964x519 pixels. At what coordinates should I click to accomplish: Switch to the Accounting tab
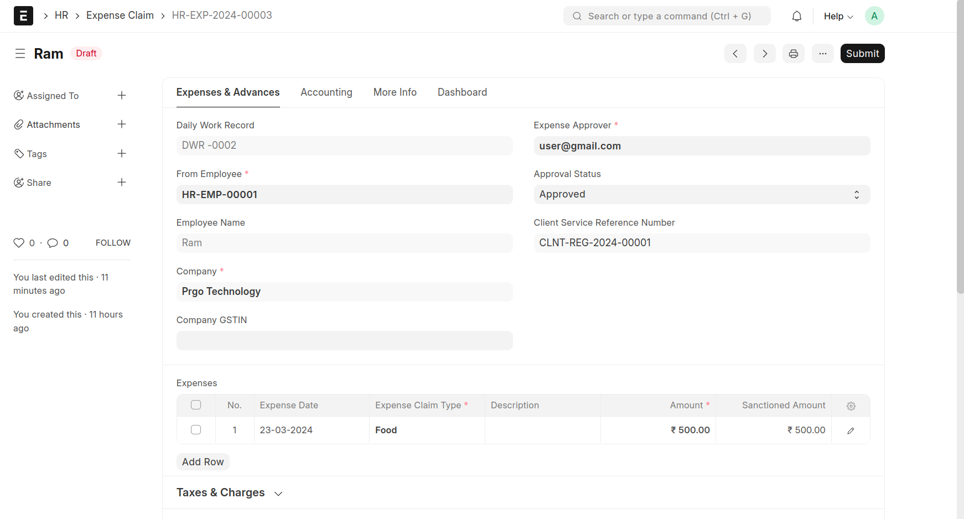click(326, 92)
